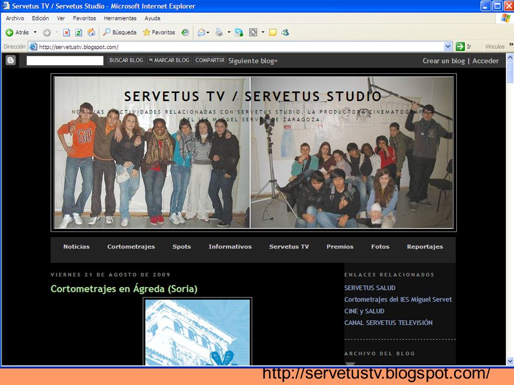Click the blue building post thumbnail

point(198,332)
